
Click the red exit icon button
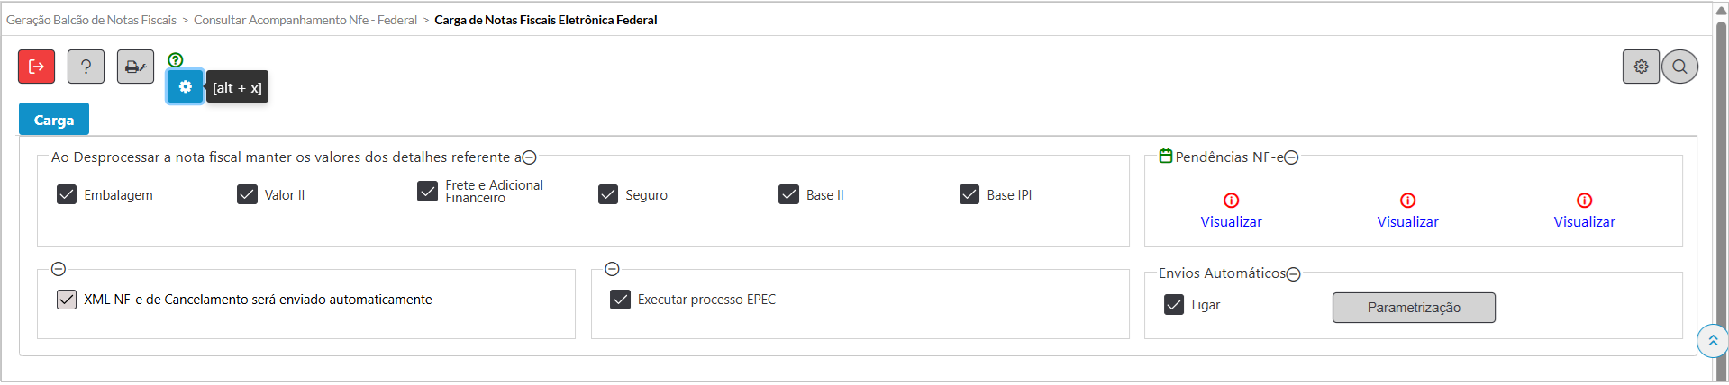coord(37,67)
